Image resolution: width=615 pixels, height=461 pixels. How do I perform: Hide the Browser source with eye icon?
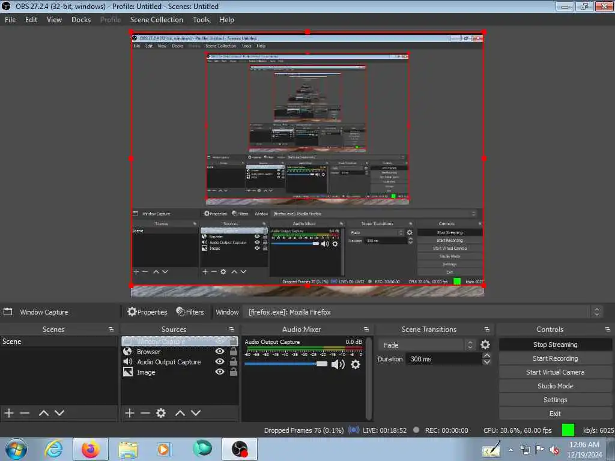click(x=220, y=351)
